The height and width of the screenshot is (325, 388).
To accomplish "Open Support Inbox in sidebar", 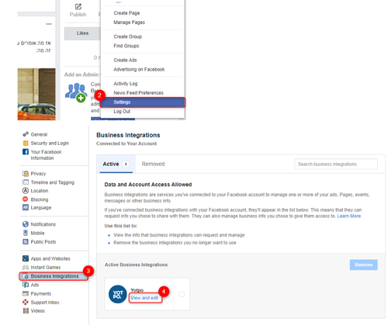I will [45, 303].
